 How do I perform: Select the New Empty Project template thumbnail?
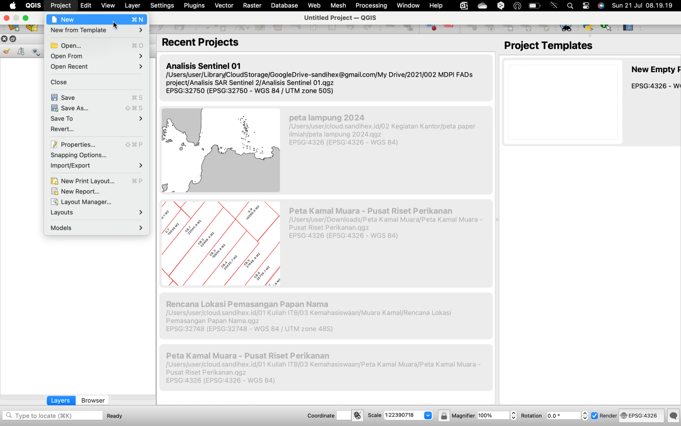coord(563,102)
